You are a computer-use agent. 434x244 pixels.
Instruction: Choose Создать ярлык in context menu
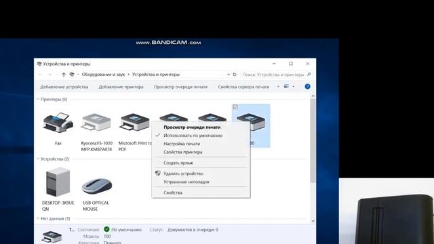(178, 163)
